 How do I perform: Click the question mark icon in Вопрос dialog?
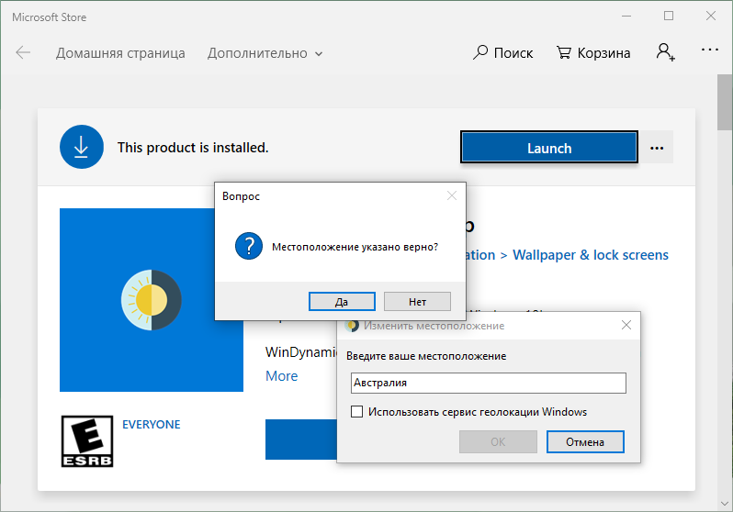[x=249, y=246]
